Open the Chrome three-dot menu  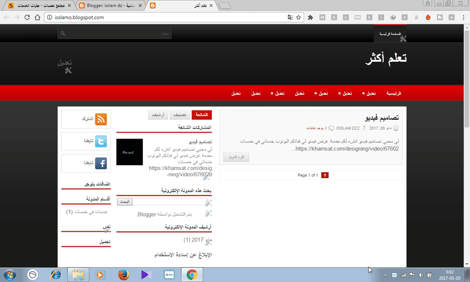tap(464, 18)
